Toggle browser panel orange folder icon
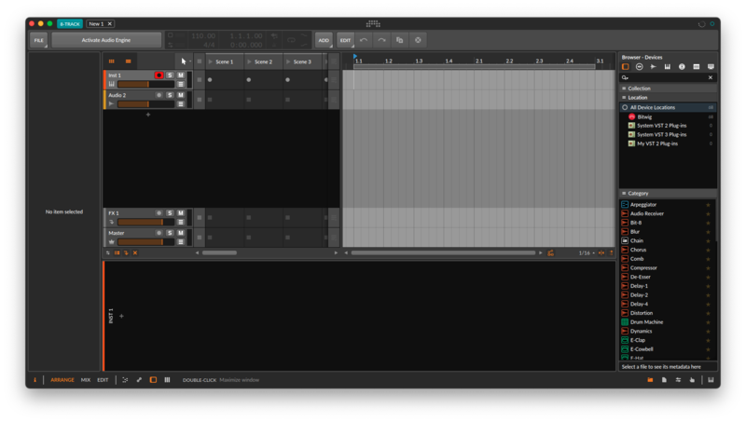Screen dimensions: 746x422 coord(650,380)
